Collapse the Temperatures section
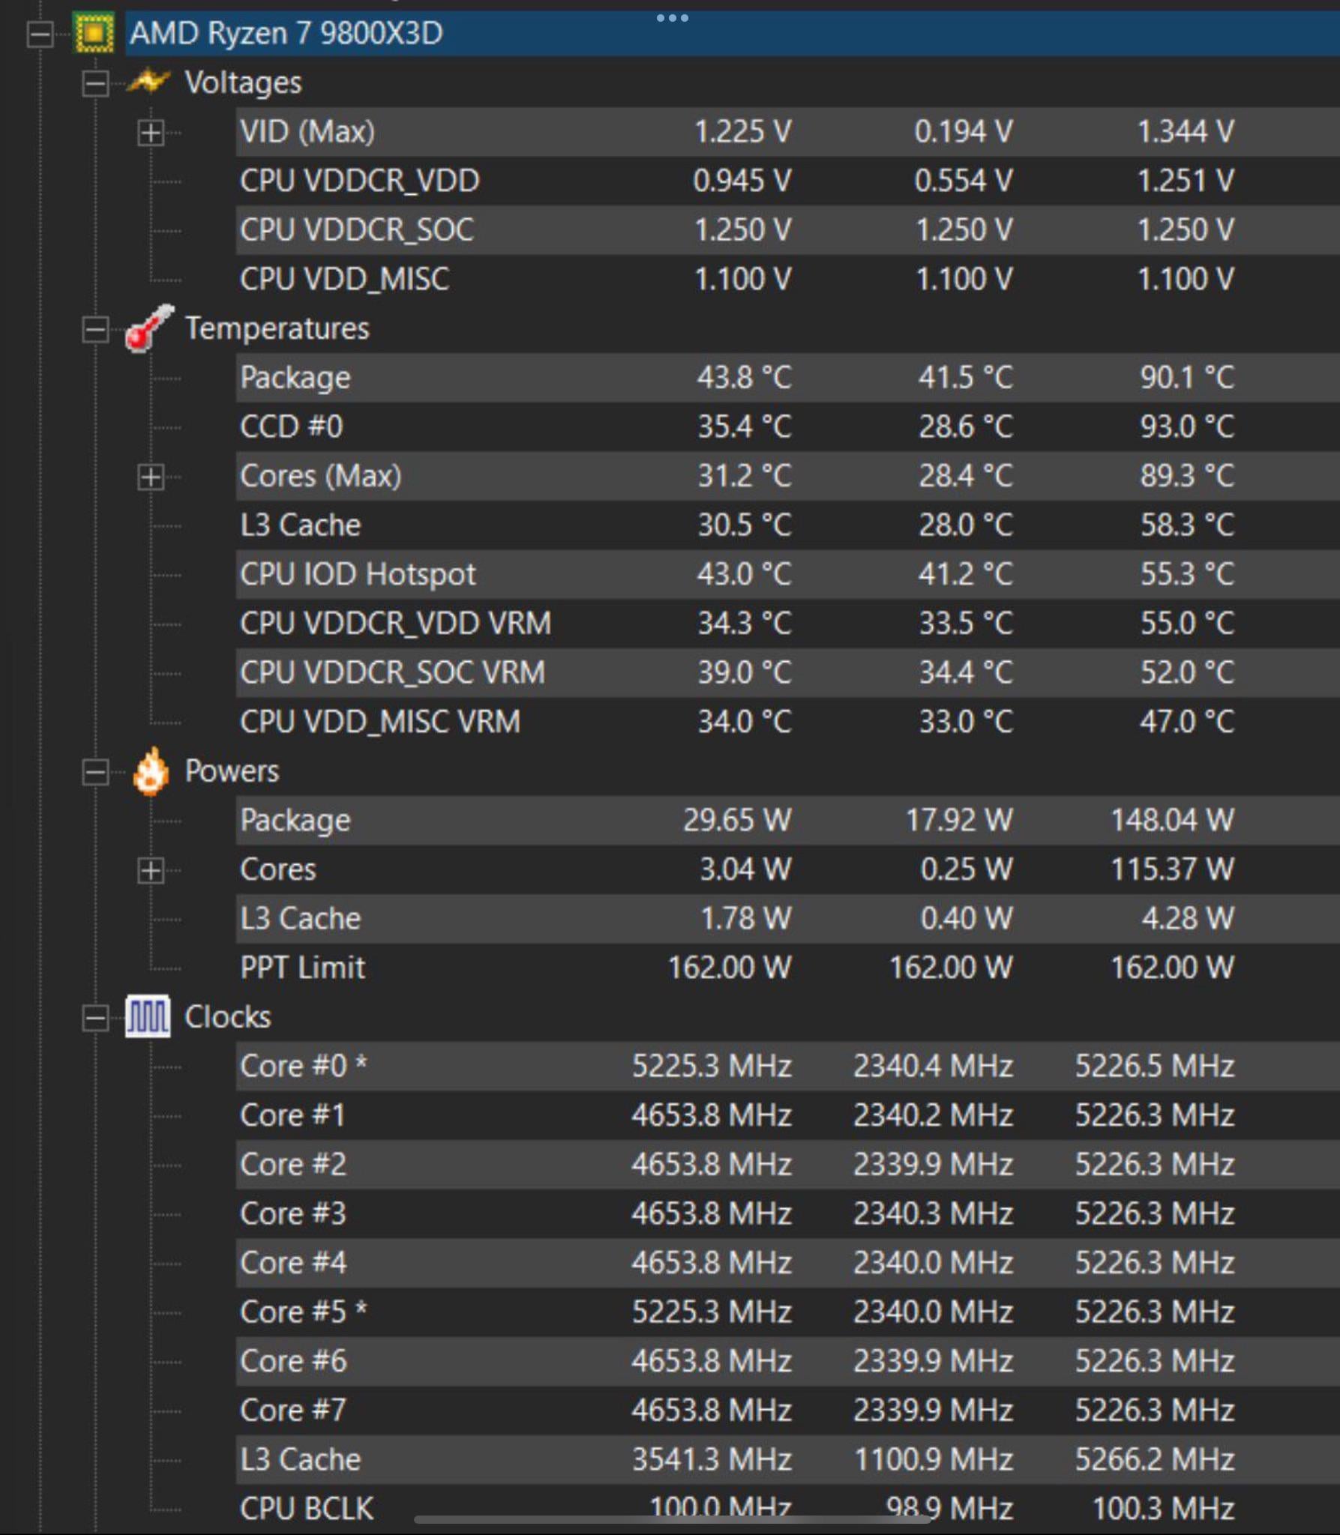This screenshot has height=1535, width=1340. point(94,329)
